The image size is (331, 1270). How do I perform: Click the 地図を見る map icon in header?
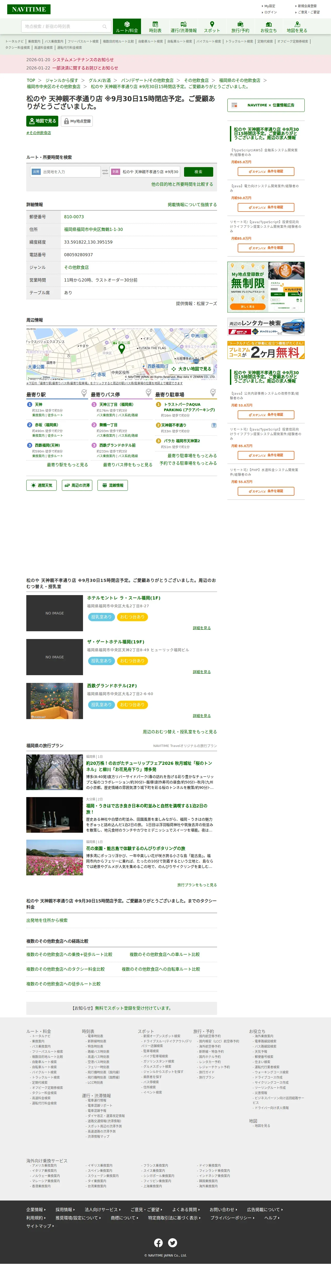(296, 27)
